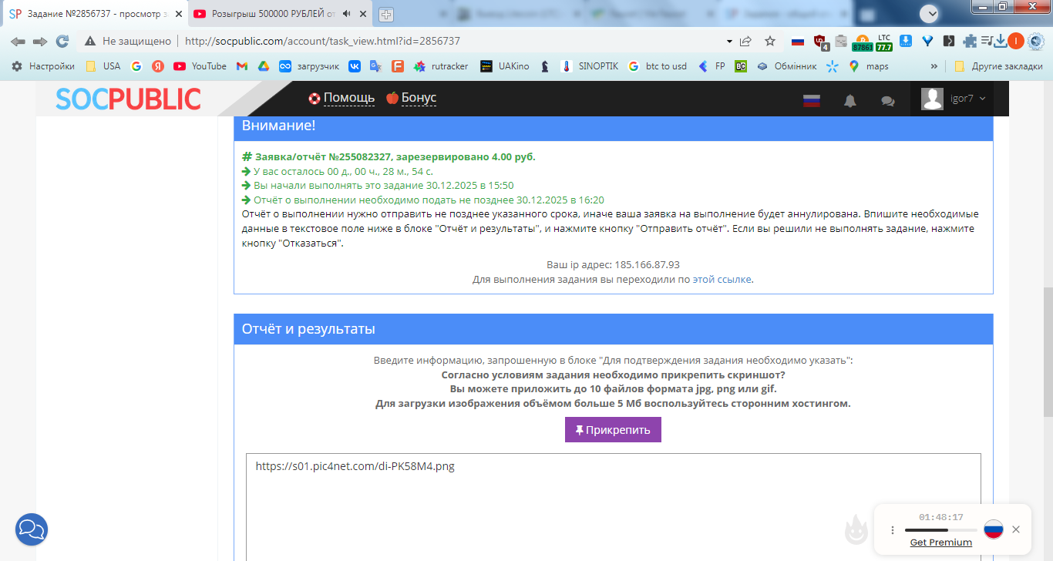Open the 'загрузчик' bookmark
The width and height of the screenshot is (1053, 561).
coord(309,66)
